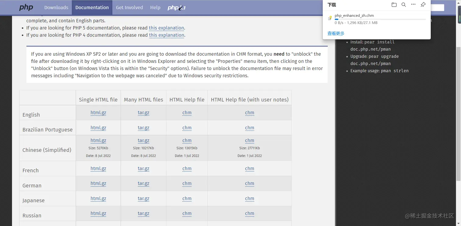Click the 'Size: 27711Kb' text
The image size is (461, 226).
tap(249, 148)
